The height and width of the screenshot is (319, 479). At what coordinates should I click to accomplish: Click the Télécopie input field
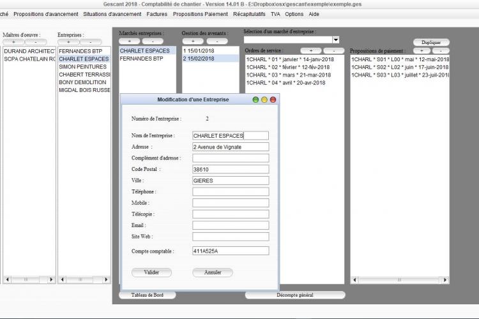coord(231,214)
